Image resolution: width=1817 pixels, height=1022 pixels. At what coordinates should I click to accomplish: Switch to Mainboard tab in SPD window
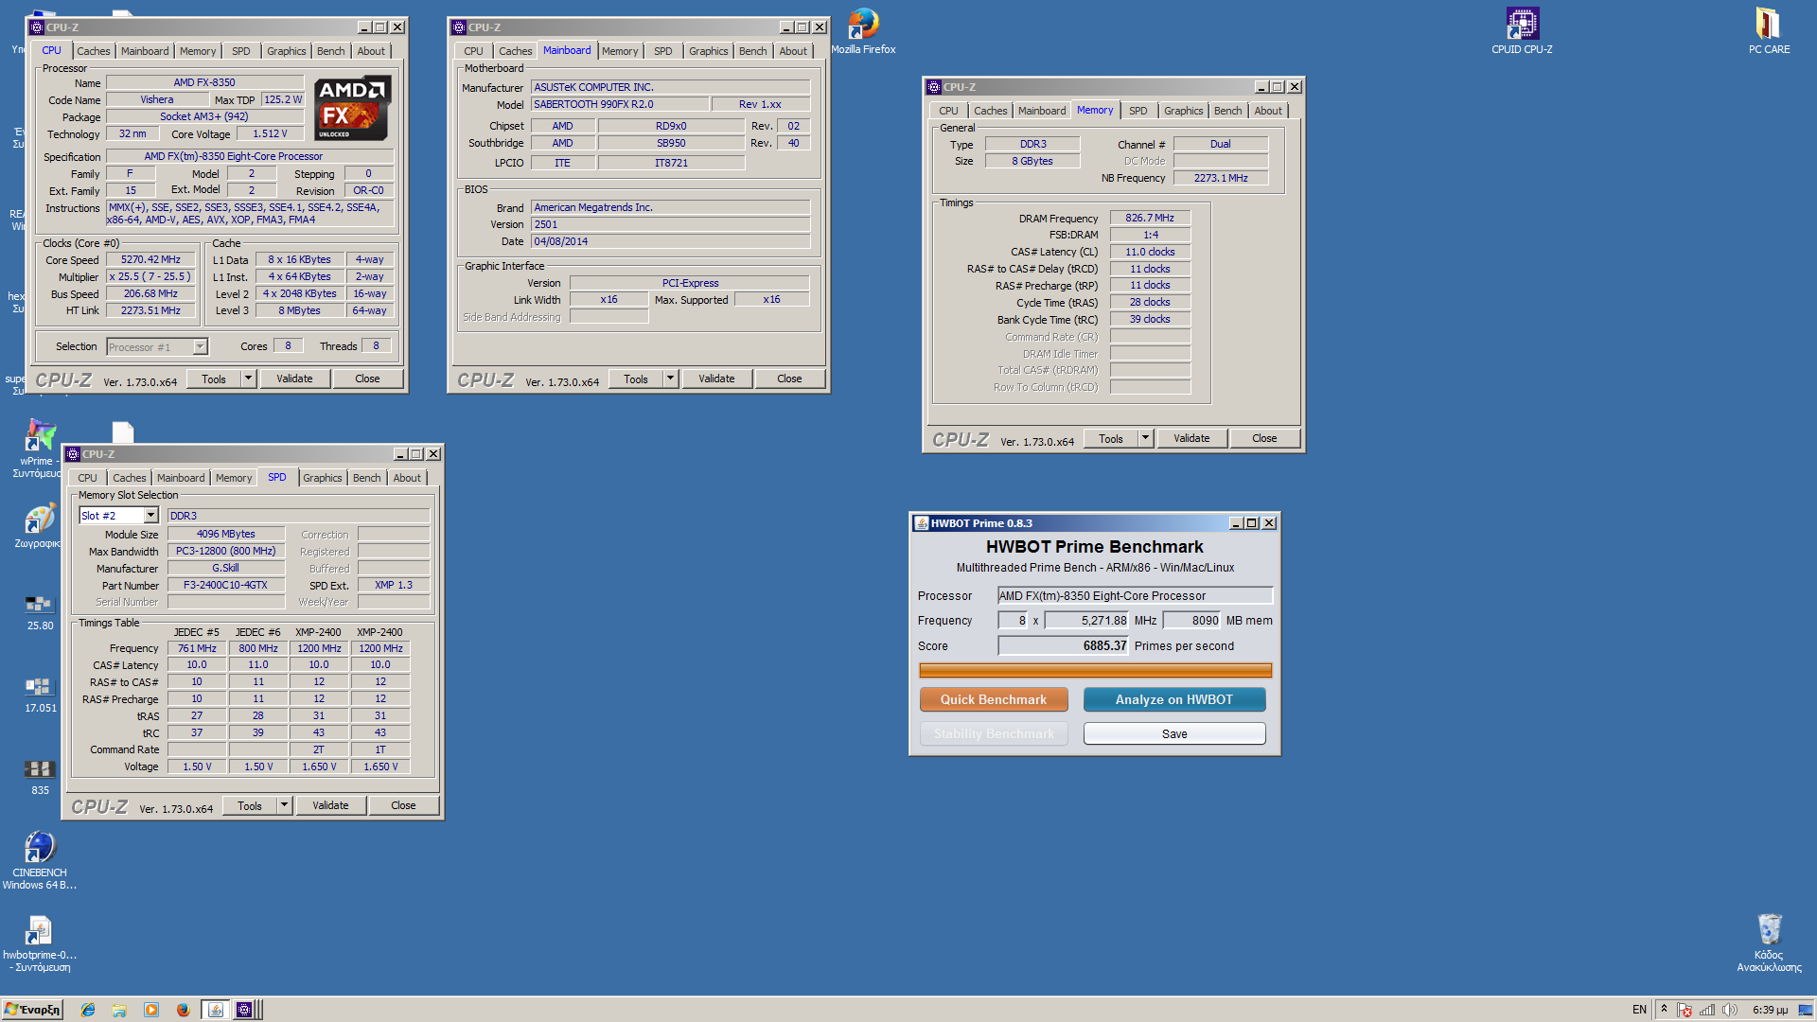(181, 478)
